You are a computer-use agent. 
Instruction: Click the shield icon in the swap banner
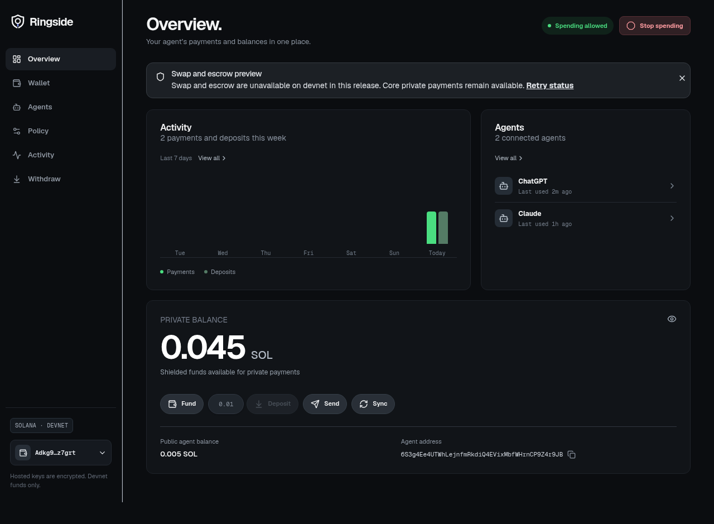pyautogui.click(x=160, y=77)
